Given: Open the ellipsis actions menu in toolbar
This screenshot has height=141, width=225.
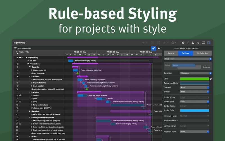Looking at the screenshot, I should (174, 43).
